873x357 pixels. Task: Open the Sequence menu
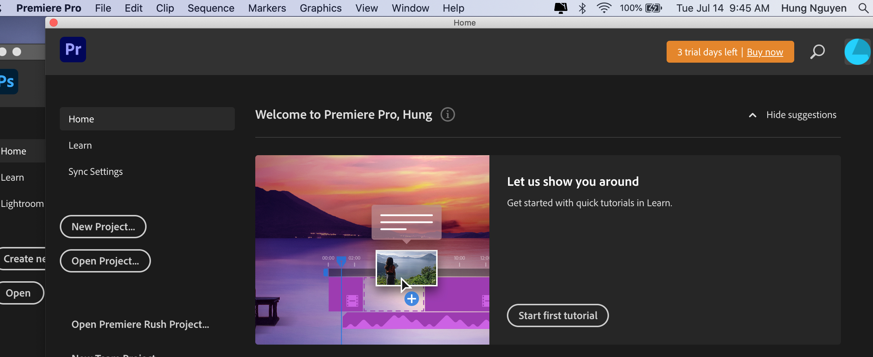click(x=211, y=8)
